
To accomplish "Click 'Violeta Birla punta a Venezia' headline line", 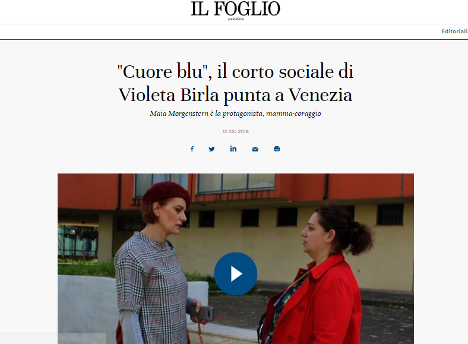I will coord(236,95).
